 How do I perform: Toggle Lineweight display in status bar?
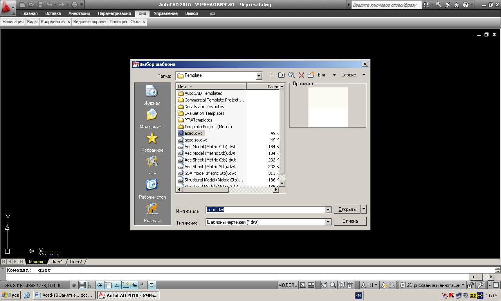(x=143, y=285)
